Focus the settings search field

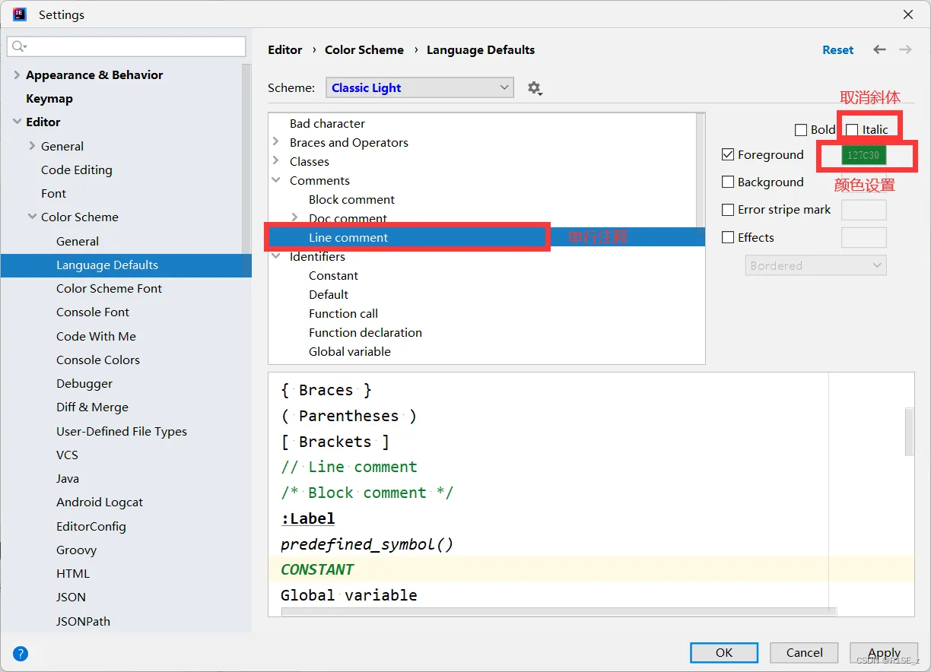pyautogui.click(x=126, y=46)
